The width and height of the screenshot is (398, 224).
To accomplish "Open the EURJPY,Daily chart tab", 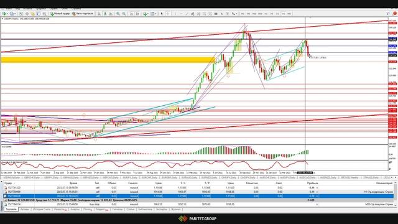I will pyautogui.click(x=130, y=177).
